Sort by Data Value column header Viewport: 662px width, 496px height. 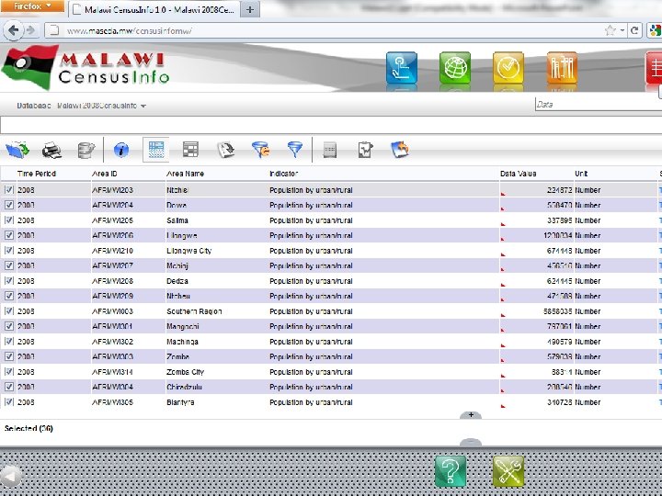[518, 174]
